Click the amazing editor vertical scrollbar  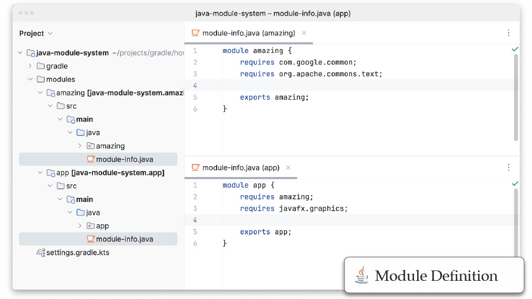[x=516, y=97]
